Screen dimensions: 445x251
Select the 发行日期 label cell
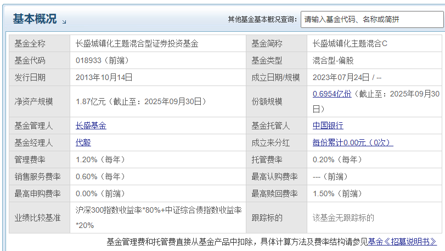point(40,77)
